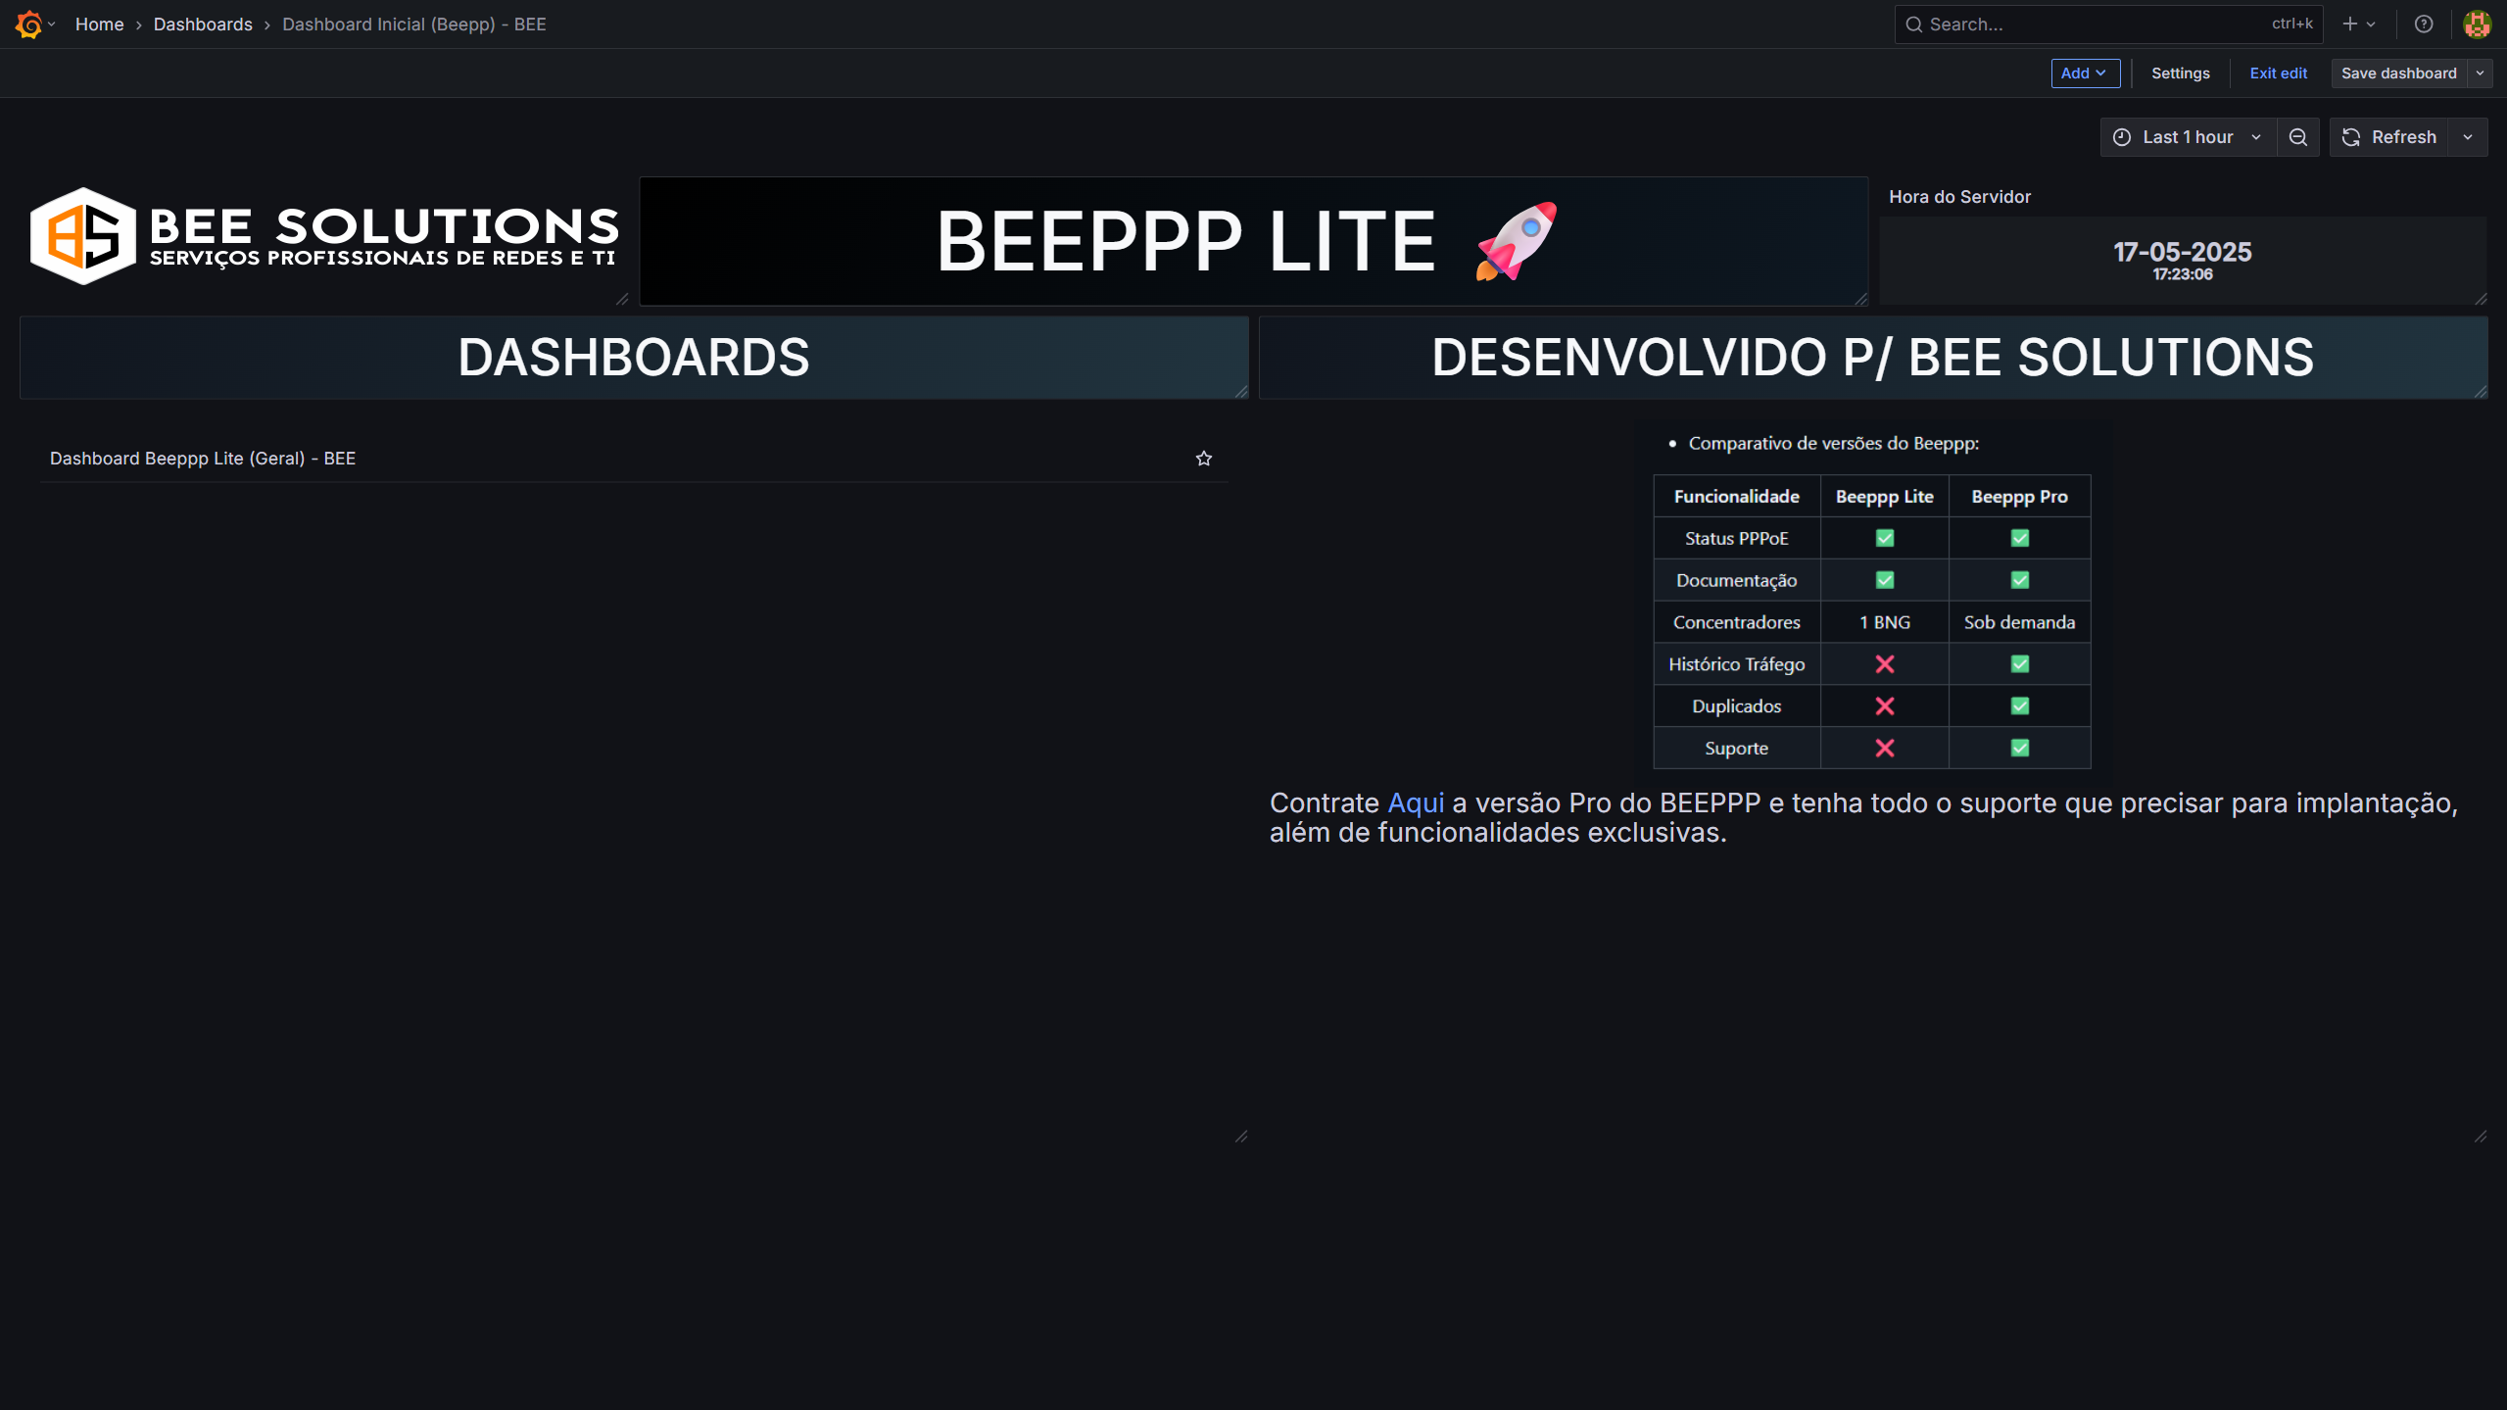
Task: Enable kiosk mode via Exit edit toggle
Action: coord(2278,73)
